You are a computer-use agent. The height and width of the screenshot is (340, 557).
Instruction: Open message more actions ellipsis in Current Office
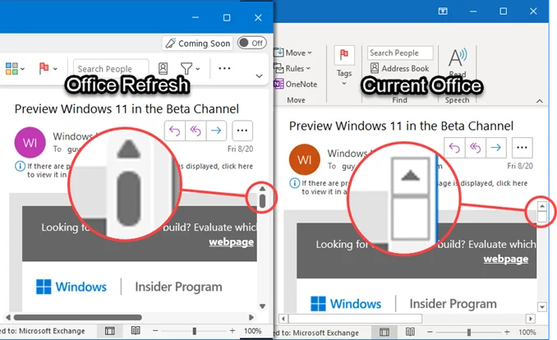[522, 148]
